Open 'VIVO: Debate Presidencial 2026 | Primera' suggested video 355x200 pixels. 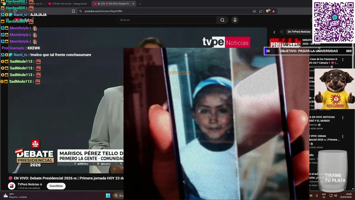pyautogui.click(x=324, y=138)
